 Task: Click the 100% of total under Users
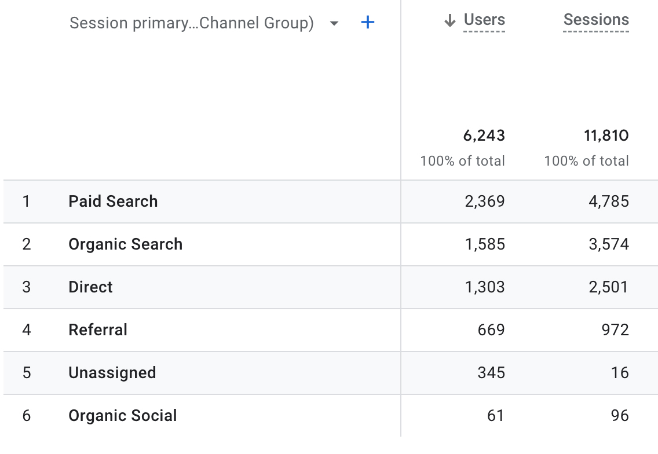(x=463, y=161)
